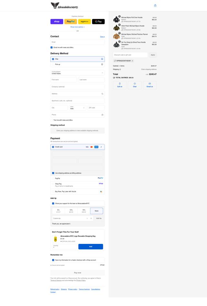The width and height of the screenshot is (207, 306).
Task: Open the Sign in link
Action: tap(103, 37)
